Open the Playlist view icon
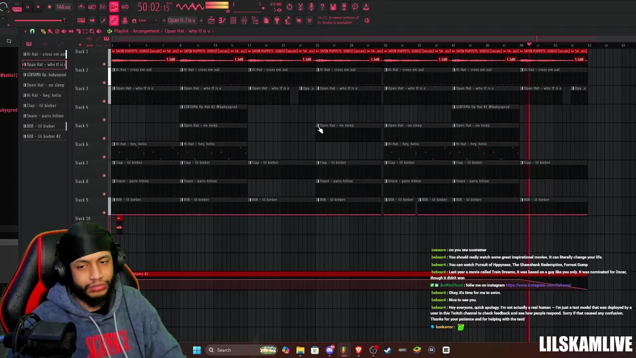The height and width of the screenshot is (358, 636). [x=211, y=20]
